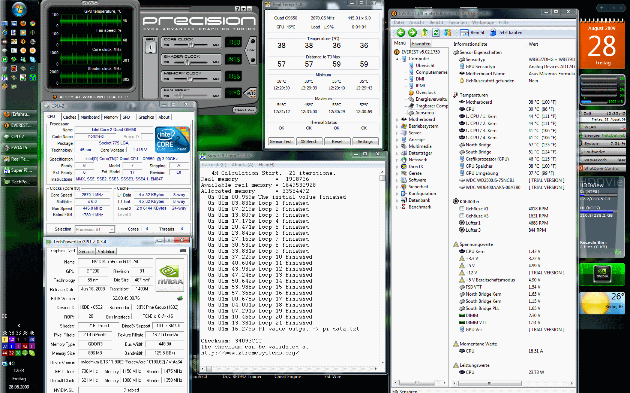Click the RESET ALL button in Precision

(x=244, y=110)
